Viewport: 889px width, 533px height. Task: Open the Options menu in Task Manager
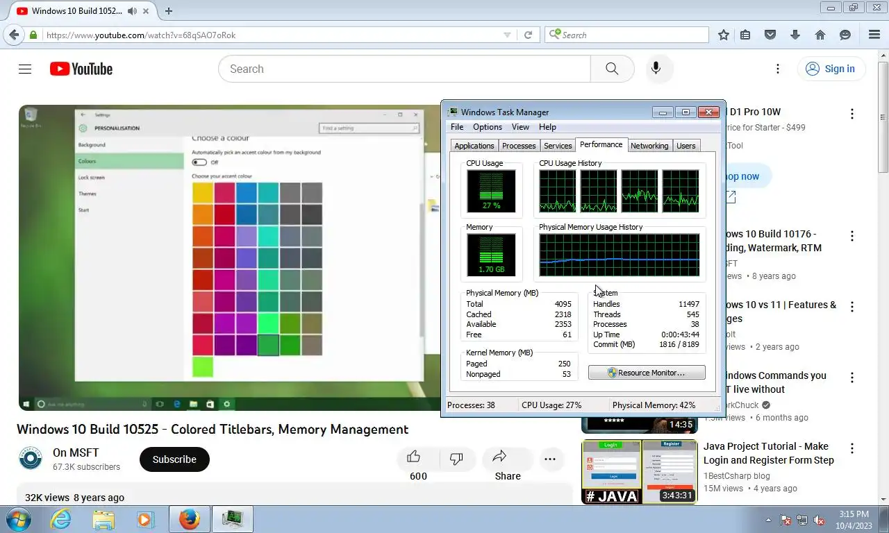coord(488,127)
